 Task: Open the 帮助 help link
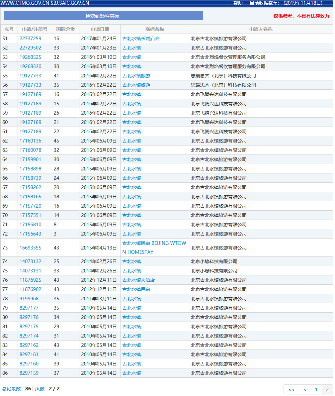(x=238, y=3)
